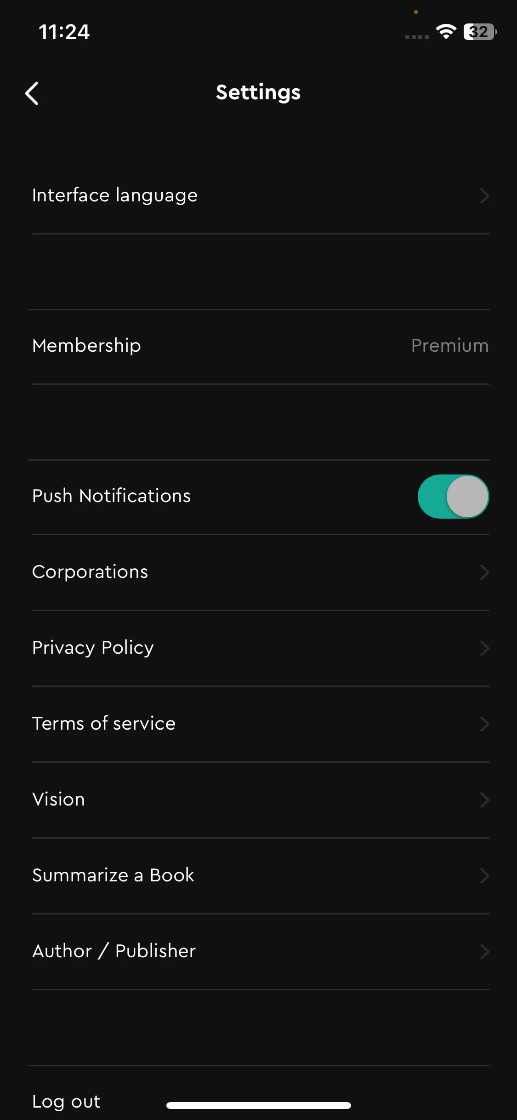Select the Vision menu entry
Image resolution: width=517 pixels, height=1120 pixels.
coord(261,800)
